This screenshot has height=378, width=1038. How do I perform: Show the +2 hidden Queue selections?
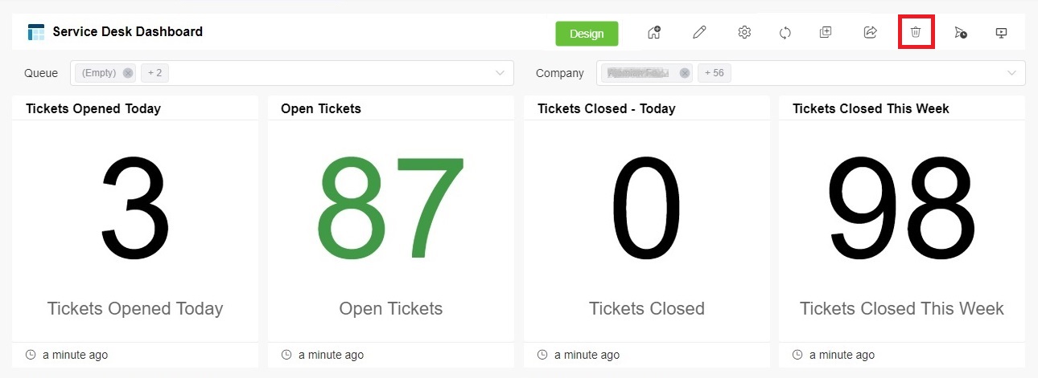click(x=154, y=73)
